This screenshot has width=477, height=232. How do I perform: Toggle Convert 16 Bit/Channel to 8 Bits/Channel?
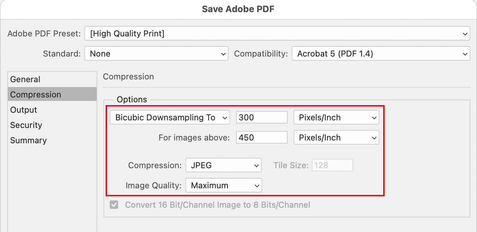point(114,205)
